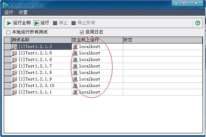206x137 pixels.
Task: Select the [1]Test1.2.1.5 test name
Action: (35, 53)
